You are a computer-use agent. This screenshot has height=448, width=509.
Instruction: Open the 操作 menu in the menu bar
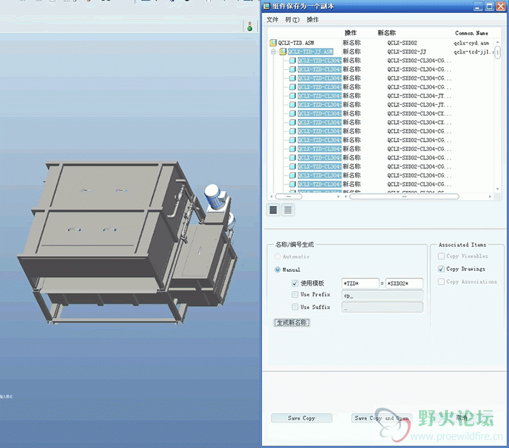point(313,19)
